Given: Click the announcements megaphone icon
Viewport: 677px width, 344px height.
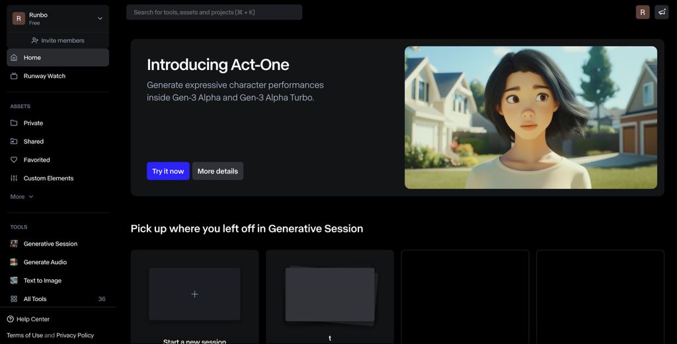Looking at the screenshot, I should 662,12.
